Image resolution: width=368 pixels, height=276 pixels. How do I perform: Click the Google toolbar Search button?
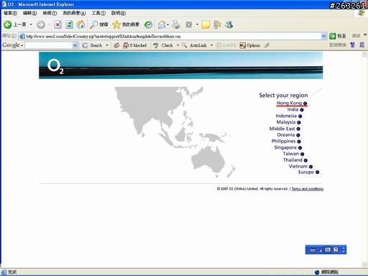92,45
